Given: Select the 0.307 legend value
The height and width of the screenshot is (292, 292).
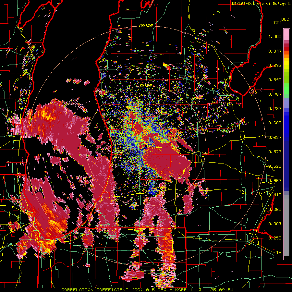Looking at the screenshot, I should pyautogui.click(x=275, y=224).
